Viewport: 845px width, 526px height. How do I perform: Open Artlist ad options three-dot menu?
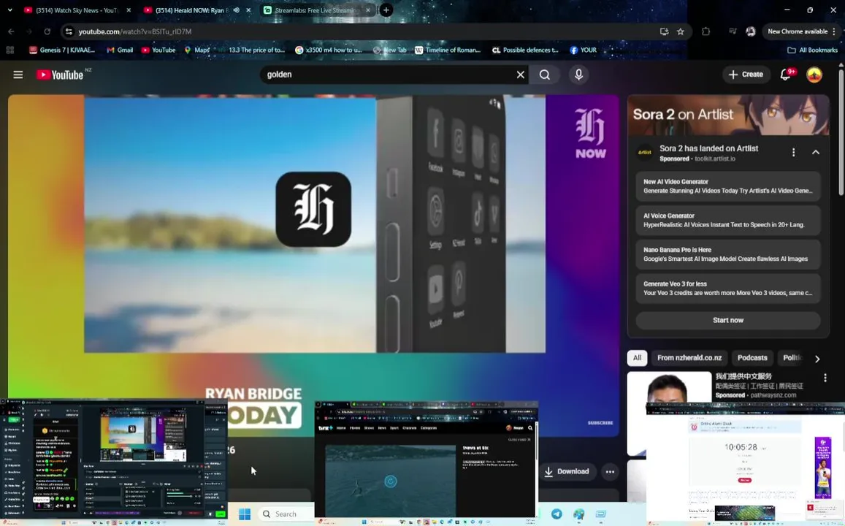(793, 153)
